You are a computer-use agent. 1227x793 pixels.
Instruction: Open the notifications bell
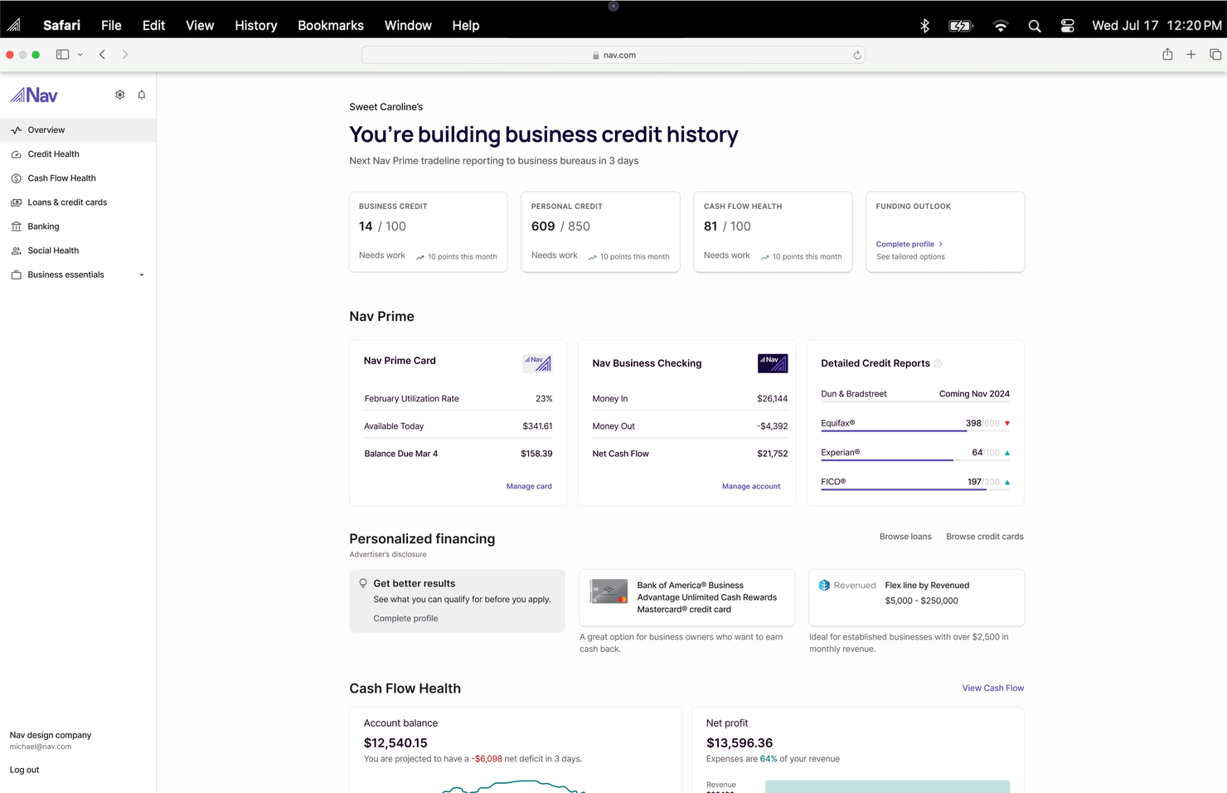click(141, 95)
